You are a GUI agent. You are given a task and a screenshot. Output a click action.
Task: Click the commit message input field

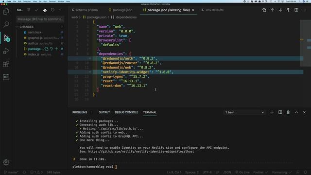tap(40, 19)
